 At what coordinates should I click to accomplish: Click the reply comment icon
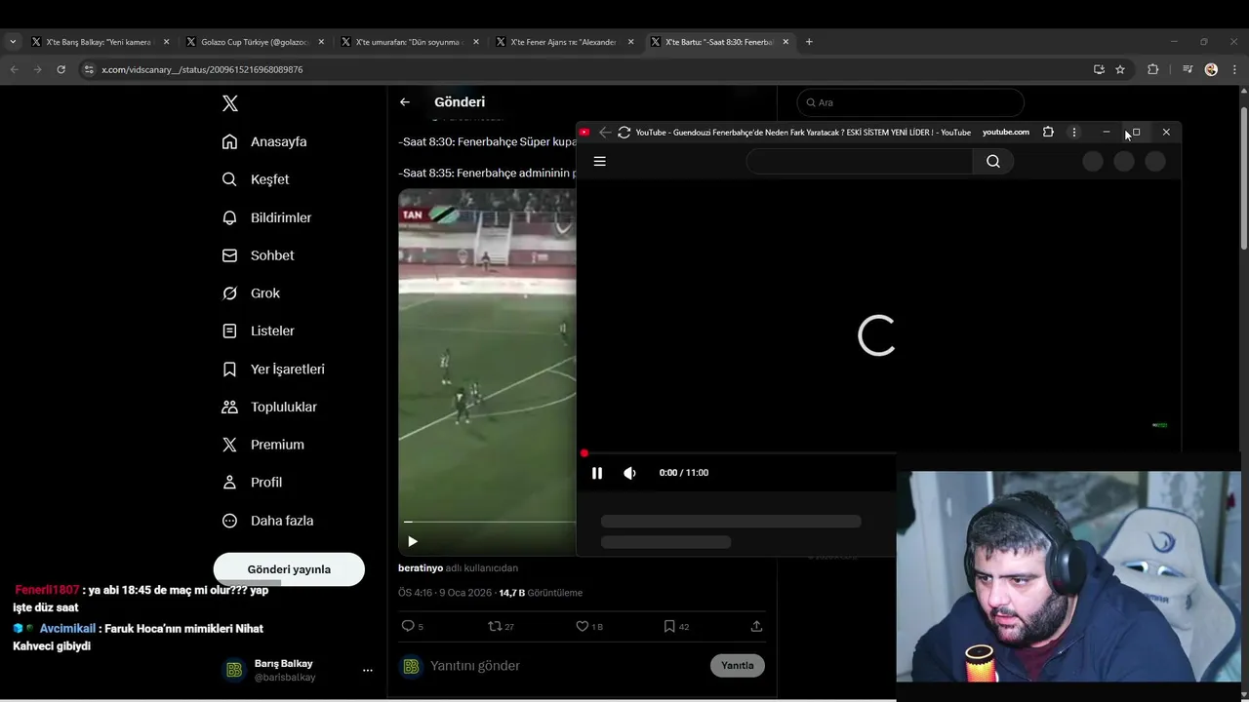[x=408, y=626]
